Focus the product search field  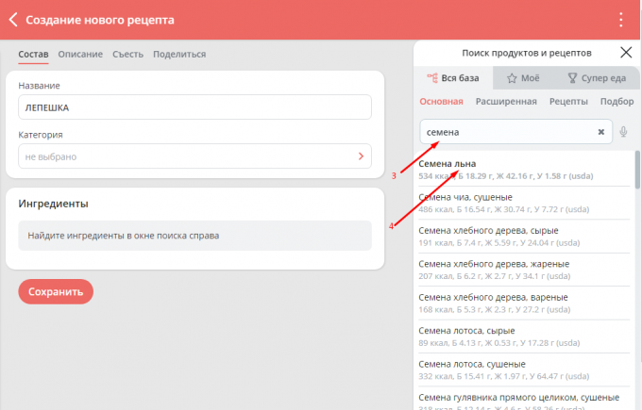506,133
